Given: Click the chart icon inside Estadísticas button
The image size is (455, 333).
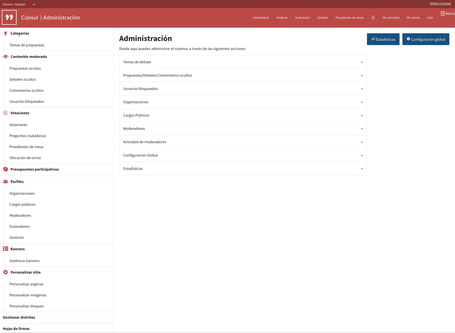Looking at the screenshot, I should pyautogui.click(x=373, y=39).
